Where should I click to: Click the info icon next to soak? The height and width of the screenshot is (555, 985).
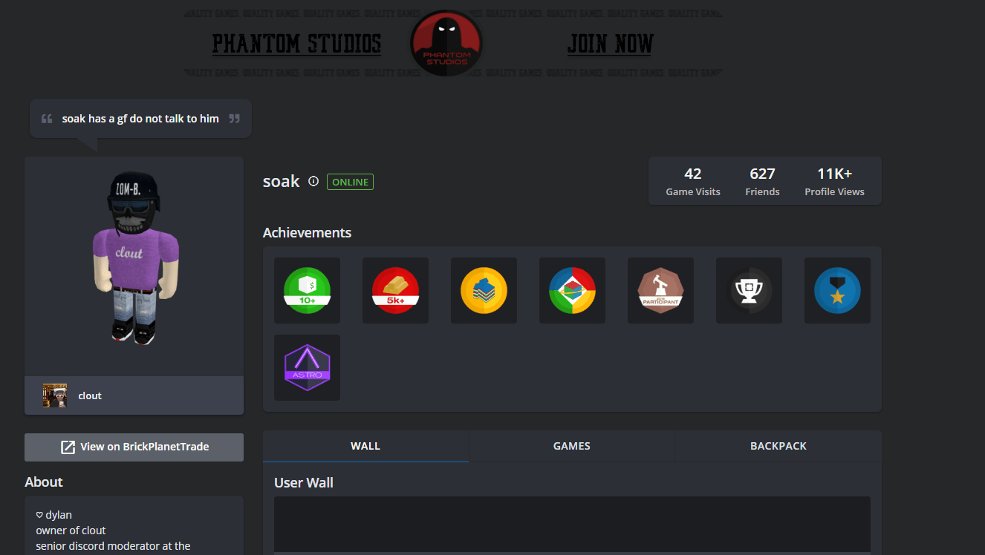point(313,181)
